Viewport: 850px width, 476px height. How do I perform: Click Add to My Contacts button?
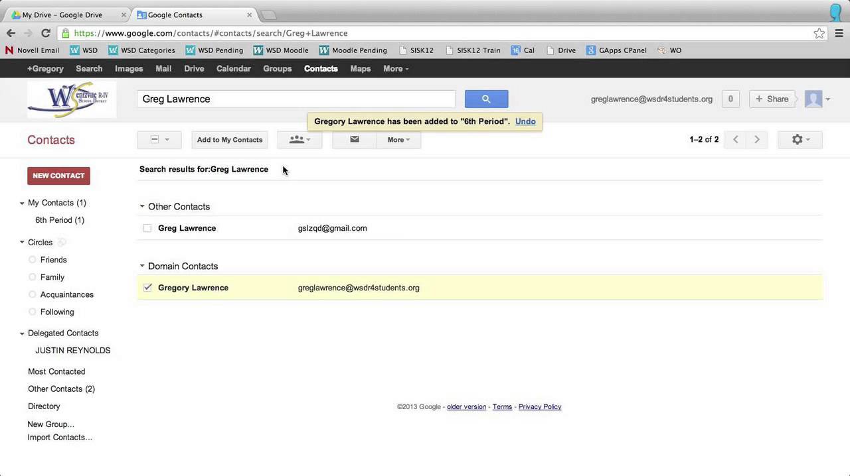point(230,139)
